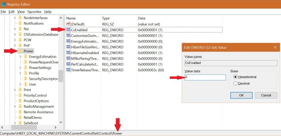281x136 pixels.
Task: Click the CustomizeDurin... DWORD value icon
Action: coord(68,36)
